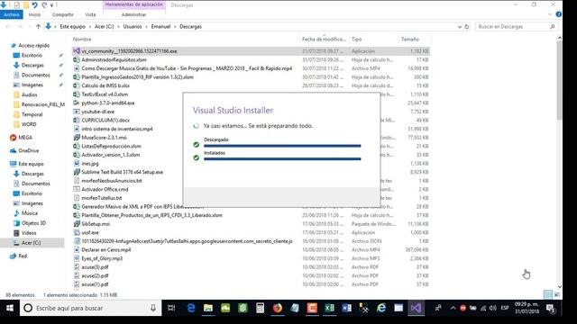Click the Instalados progress bar in installer
This screenshot has height=324, width=577.
click(x=282, y=158)
